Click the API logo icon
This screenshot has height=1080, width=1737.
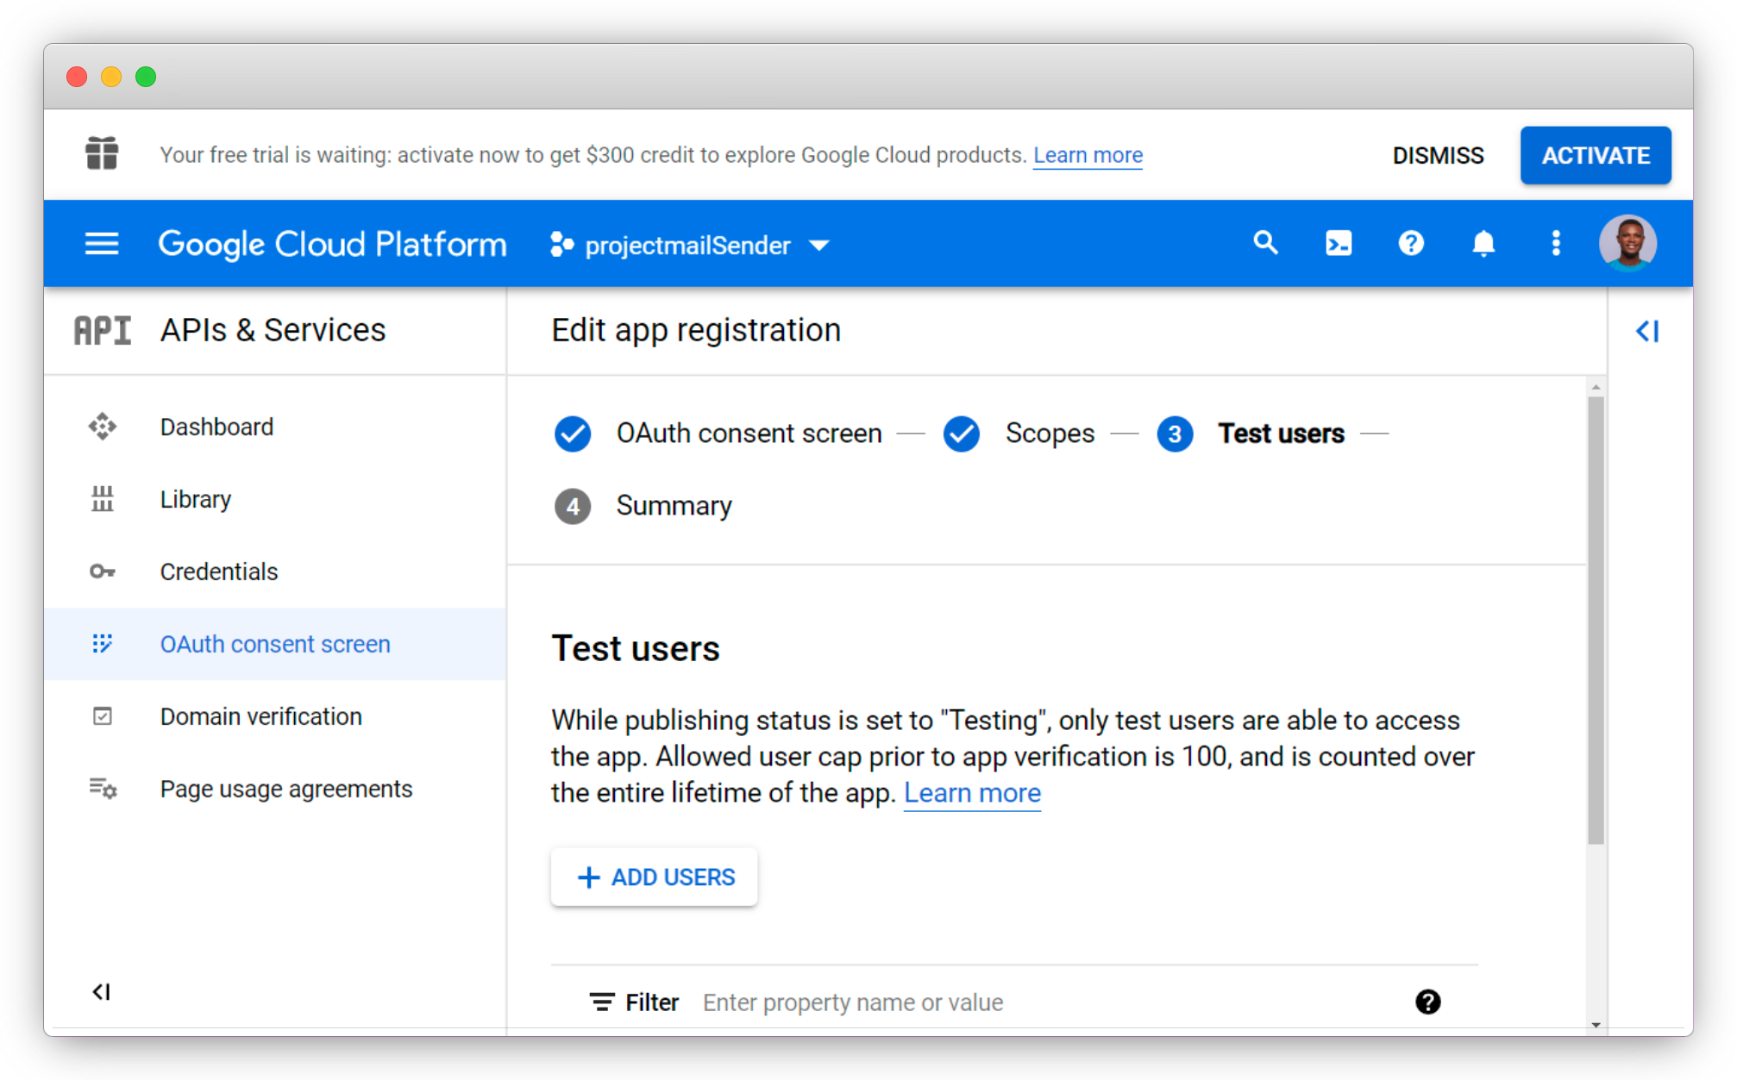click(103, 330)
